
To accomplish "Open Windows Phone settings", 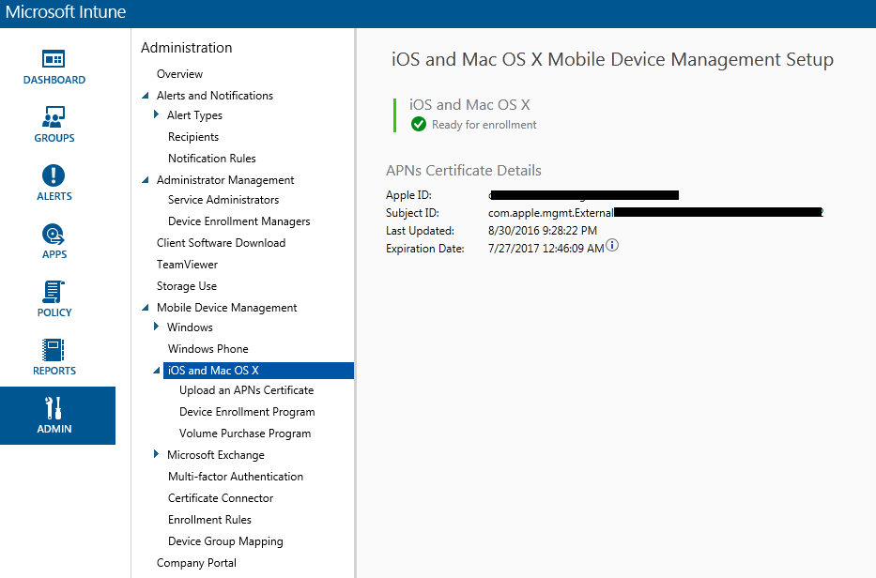I will coord(208,349).
